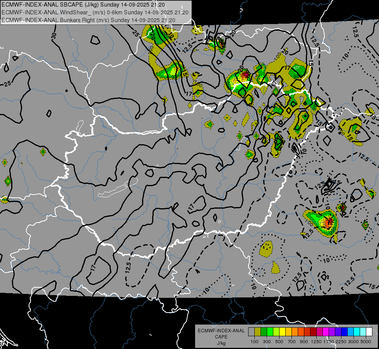Select the red-orange swatch before 900

[x=301, y=332]
